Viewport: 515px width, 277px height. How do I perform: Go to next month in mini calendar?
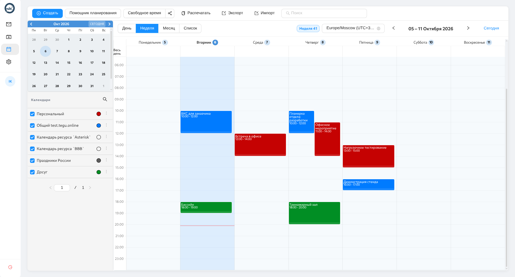109,24
